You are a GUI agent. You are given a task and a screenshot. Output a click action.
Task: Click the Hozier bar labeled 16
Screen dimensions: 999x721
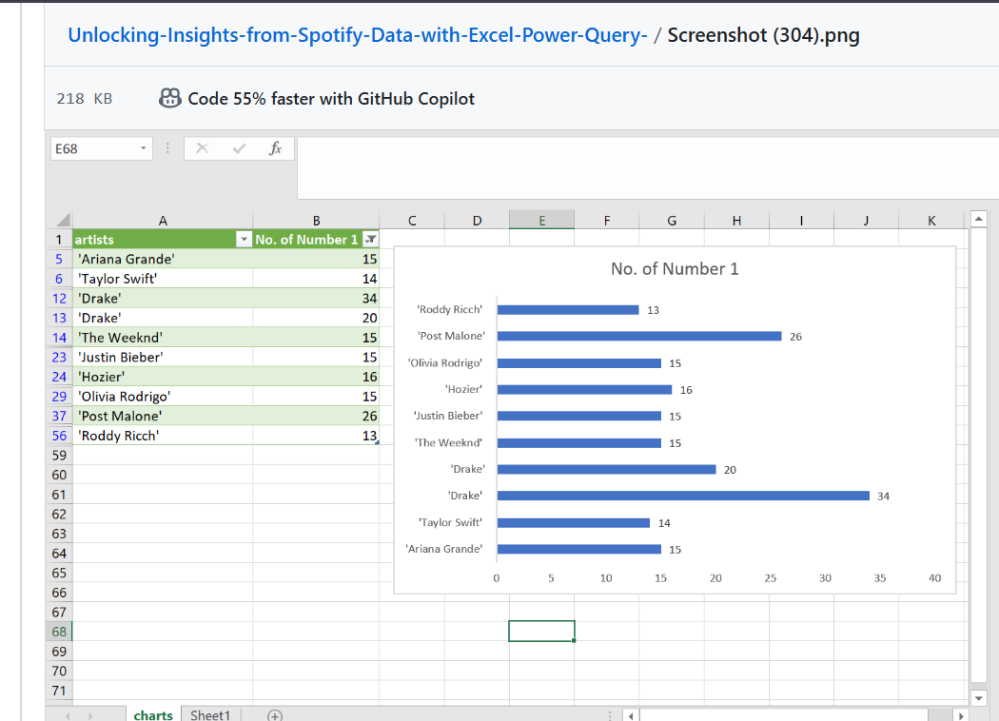[x=584, y=390]
